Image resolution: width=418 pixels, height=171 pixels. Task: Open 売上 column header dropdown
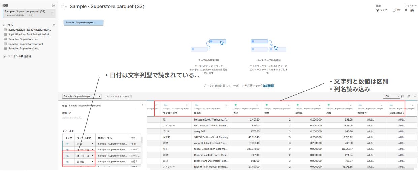point(257,105)
